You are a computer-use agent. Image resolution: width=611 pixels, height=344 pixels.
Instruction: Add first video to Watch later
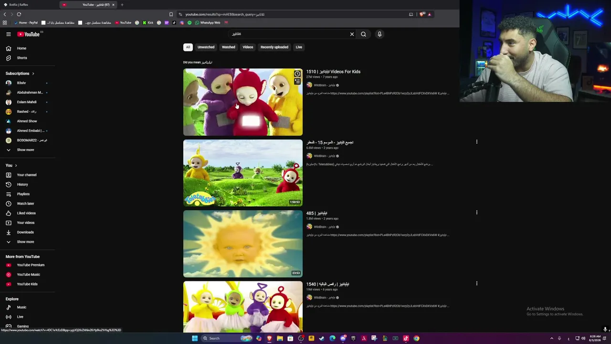297,74
